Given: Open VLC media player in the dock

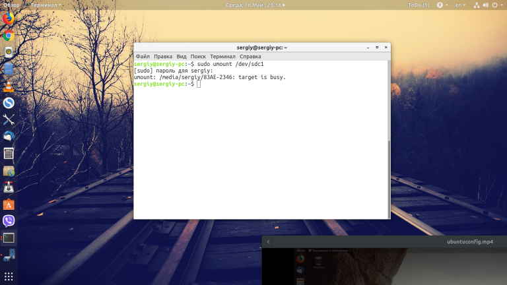Looking at the screenshot, I should pyautogui.click(x=9, y=86).
